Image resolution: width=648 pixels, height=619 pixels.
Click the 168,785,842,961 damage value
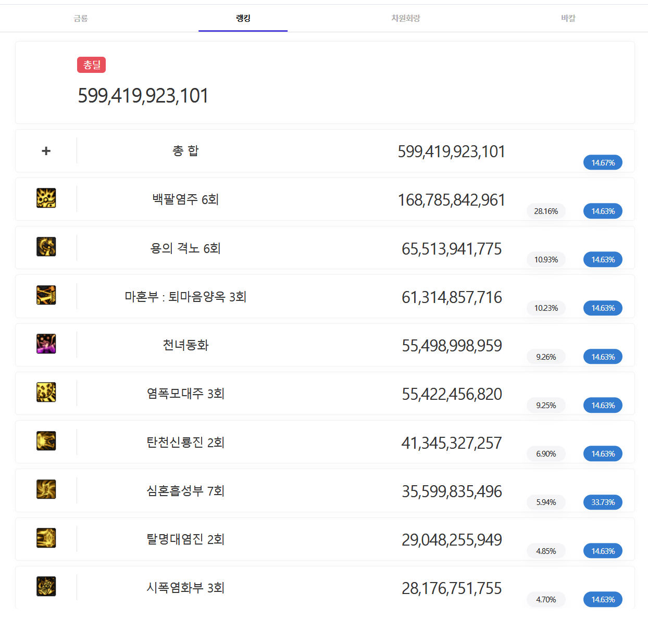451,200
